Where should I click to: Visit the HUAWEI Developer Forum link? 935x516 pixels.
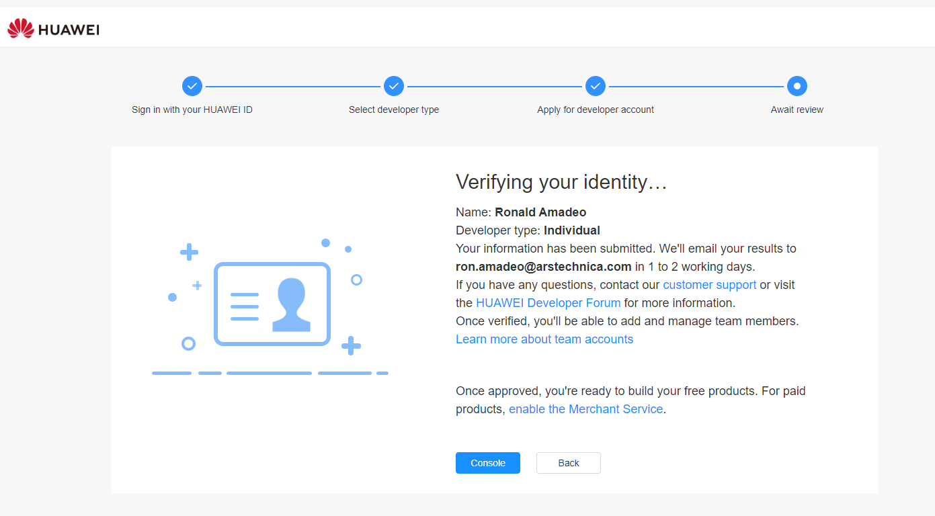click(548, 303)
